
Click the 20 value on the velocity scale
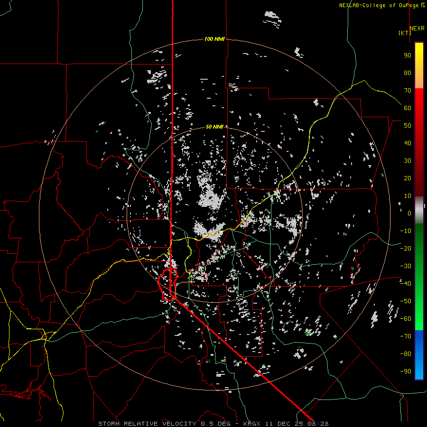pos(408,178)
